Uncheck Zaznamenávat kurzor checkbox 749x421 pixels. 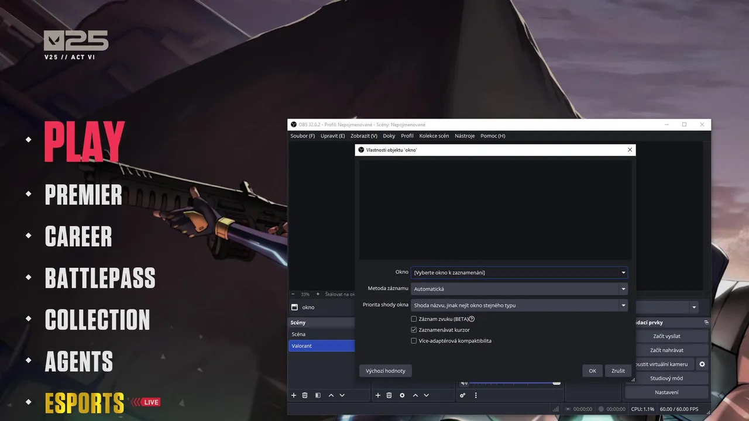(414, 330)
